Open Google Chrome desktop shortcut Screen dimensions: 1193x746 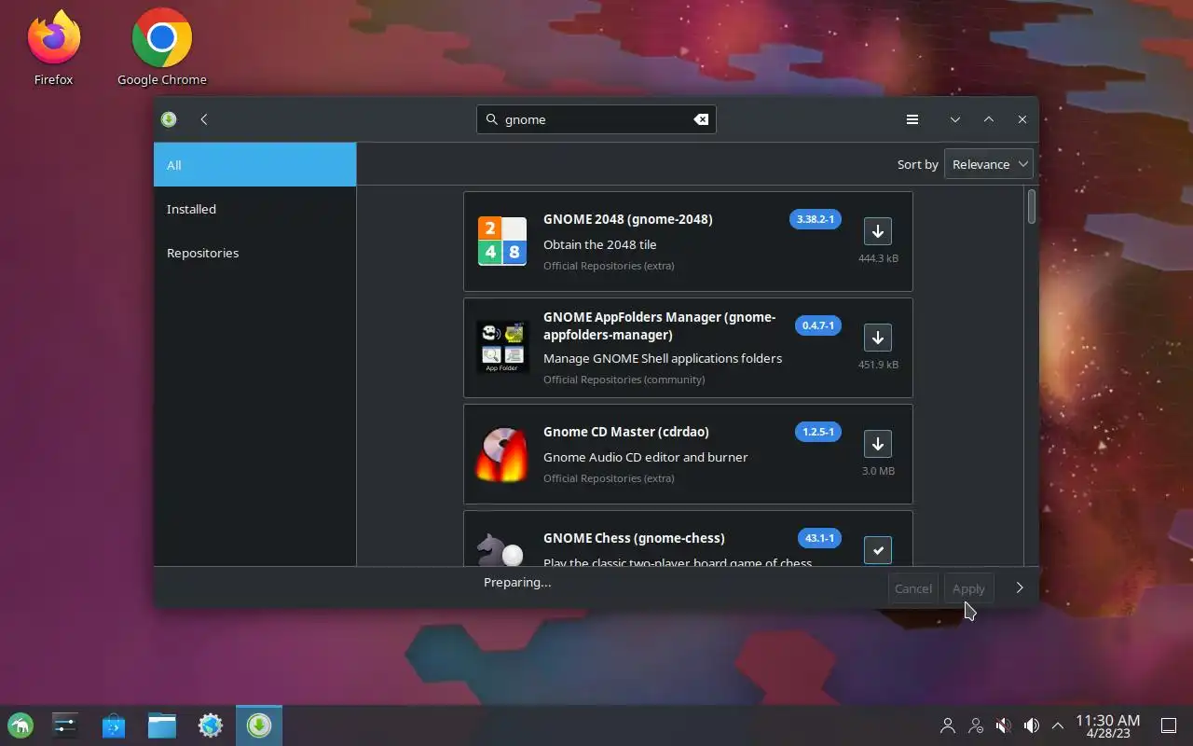pyautogui.click(x=162, y=47)
